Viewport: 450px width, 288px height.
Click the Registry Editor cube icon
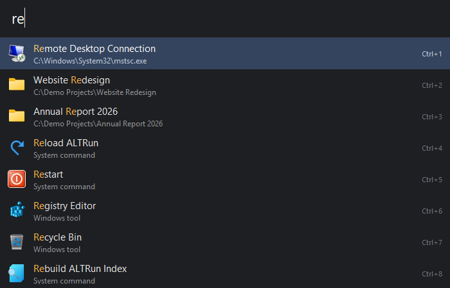pos(17,210)
